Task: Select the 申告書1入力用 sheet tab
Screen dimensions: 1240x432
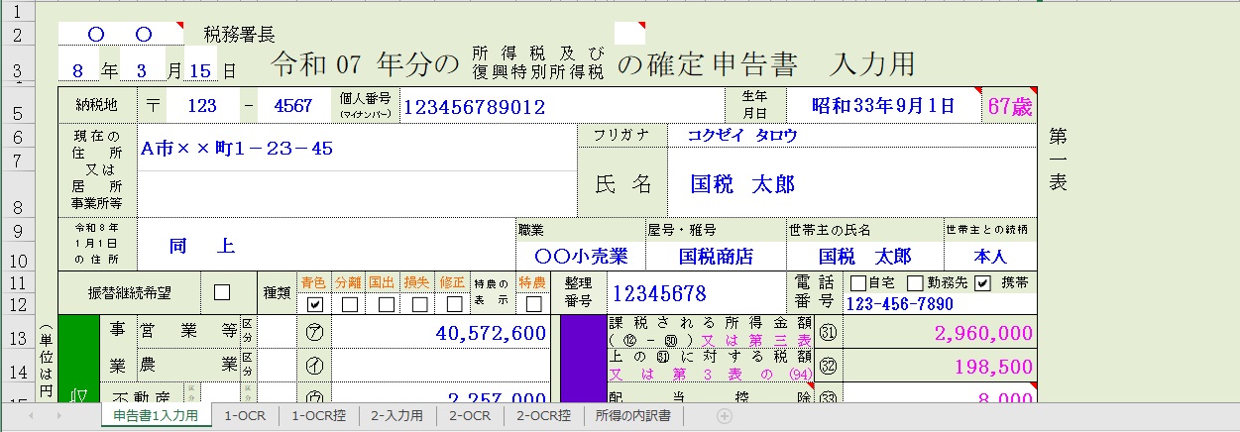Action: click(156, 416)
